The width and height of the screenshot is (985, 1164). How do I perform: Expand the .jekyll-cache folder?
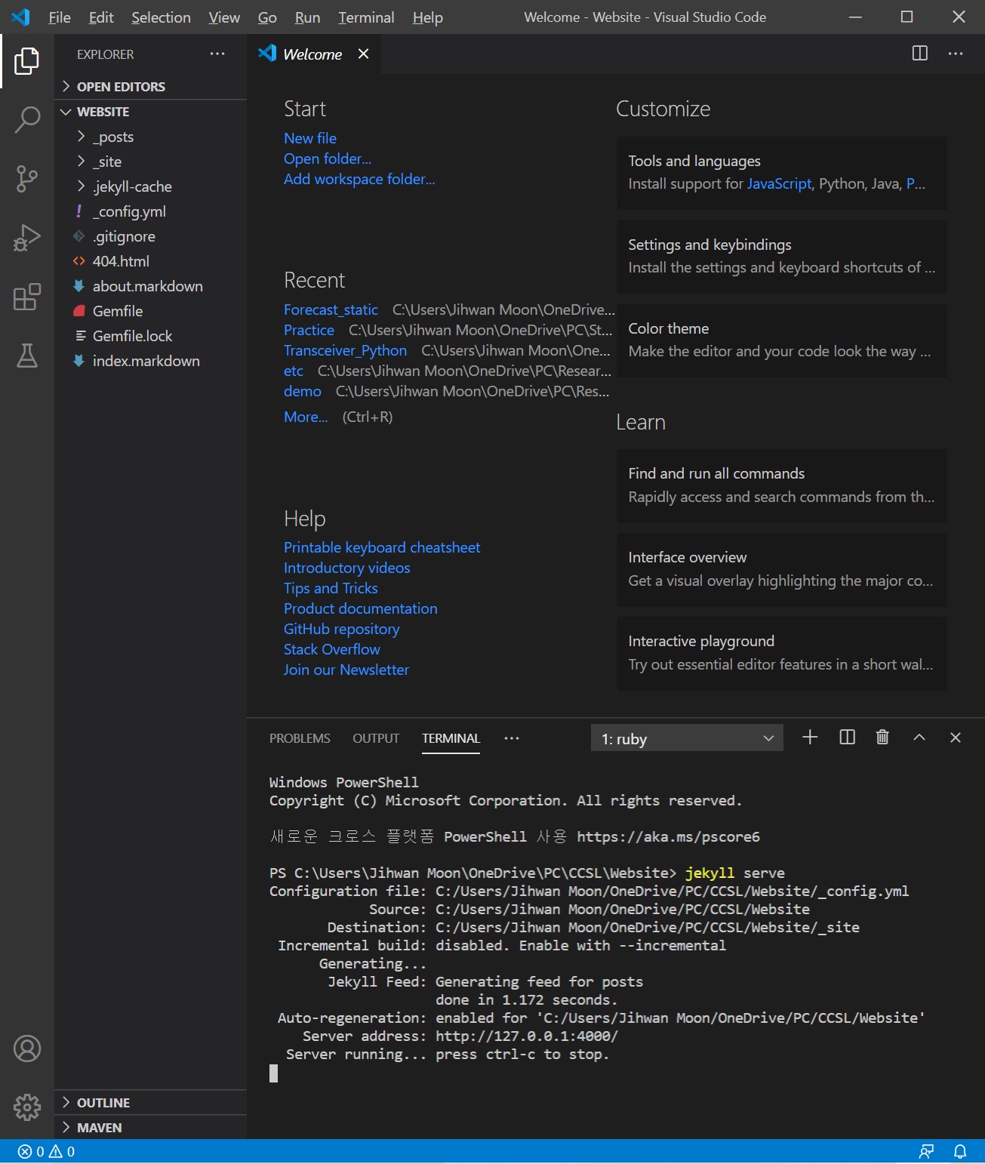pos(151,186)
